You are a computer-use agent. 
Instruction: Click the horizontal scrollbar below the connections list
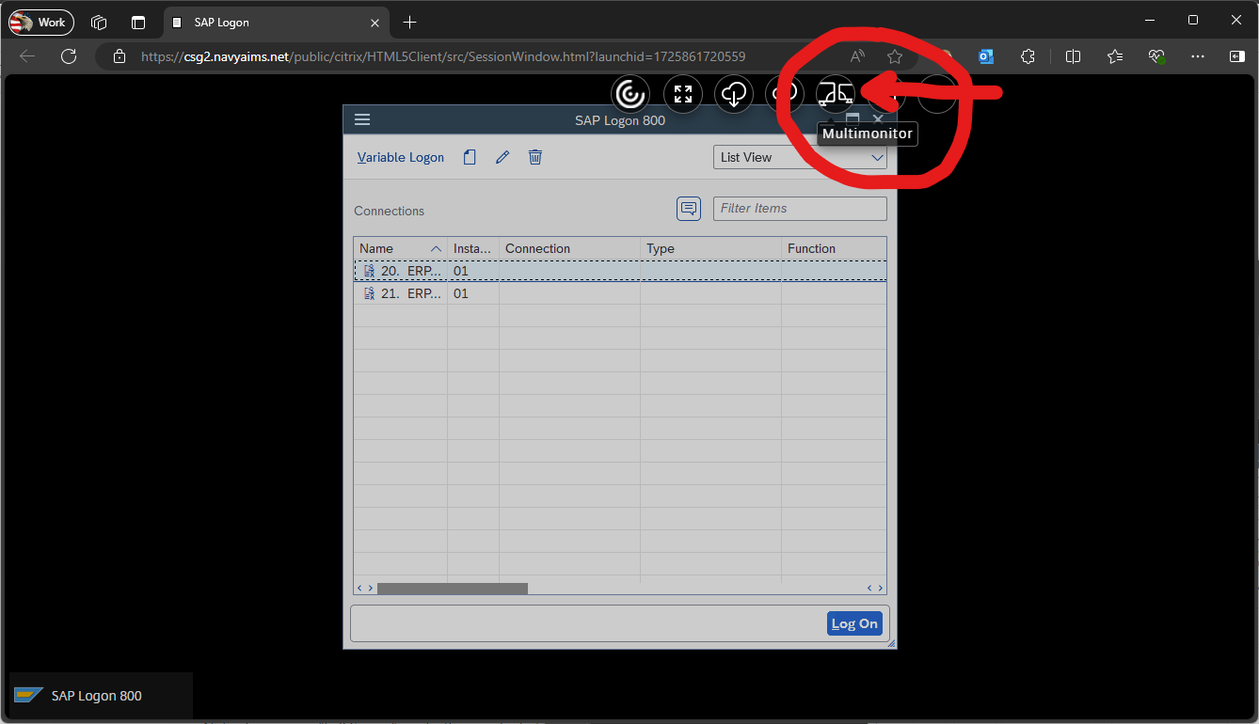click(452, 588)
